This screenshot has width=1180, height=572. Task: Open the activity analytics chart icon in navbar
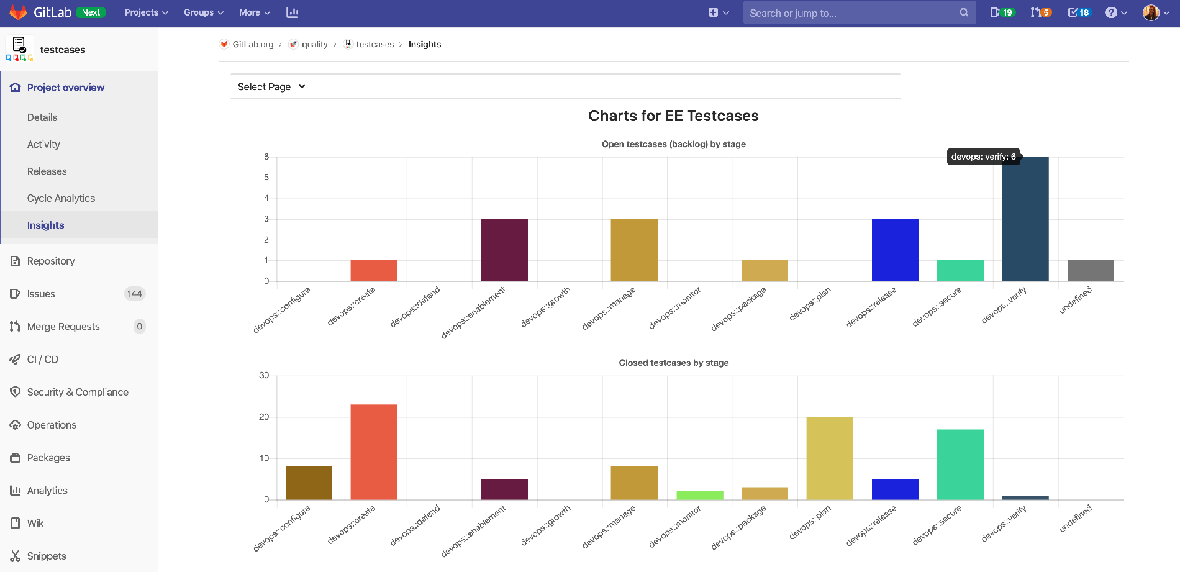tap(292, 12)
